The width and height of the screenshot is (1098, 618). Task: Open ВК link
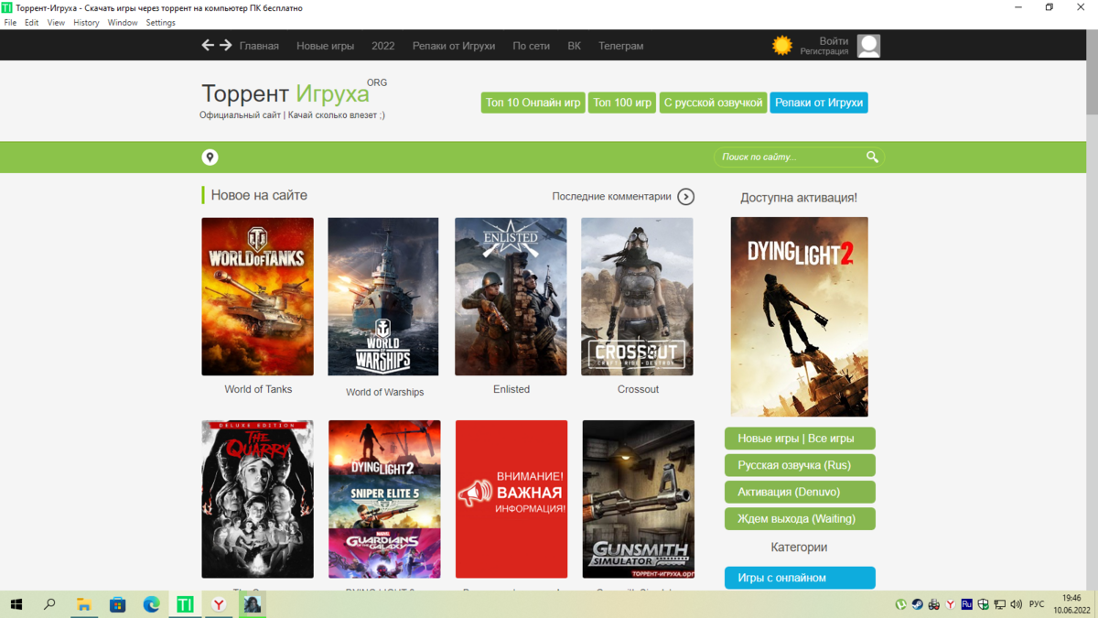point(574,46)
